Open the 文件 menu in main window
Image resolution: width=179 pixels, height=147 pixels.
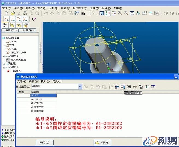click(7, 8)
